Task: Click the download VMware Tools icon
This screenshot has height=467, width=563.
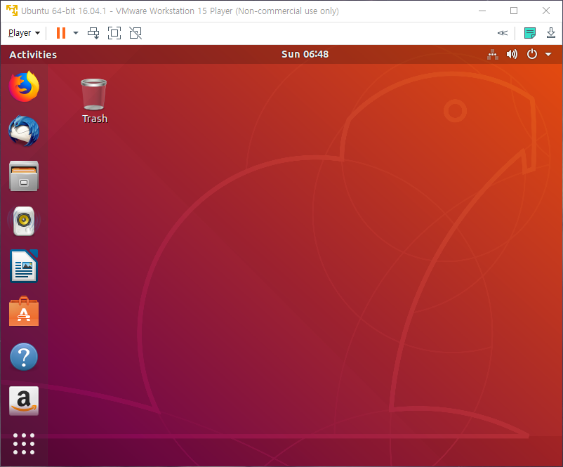Action: pyautogui.click(x=551, y=33)
